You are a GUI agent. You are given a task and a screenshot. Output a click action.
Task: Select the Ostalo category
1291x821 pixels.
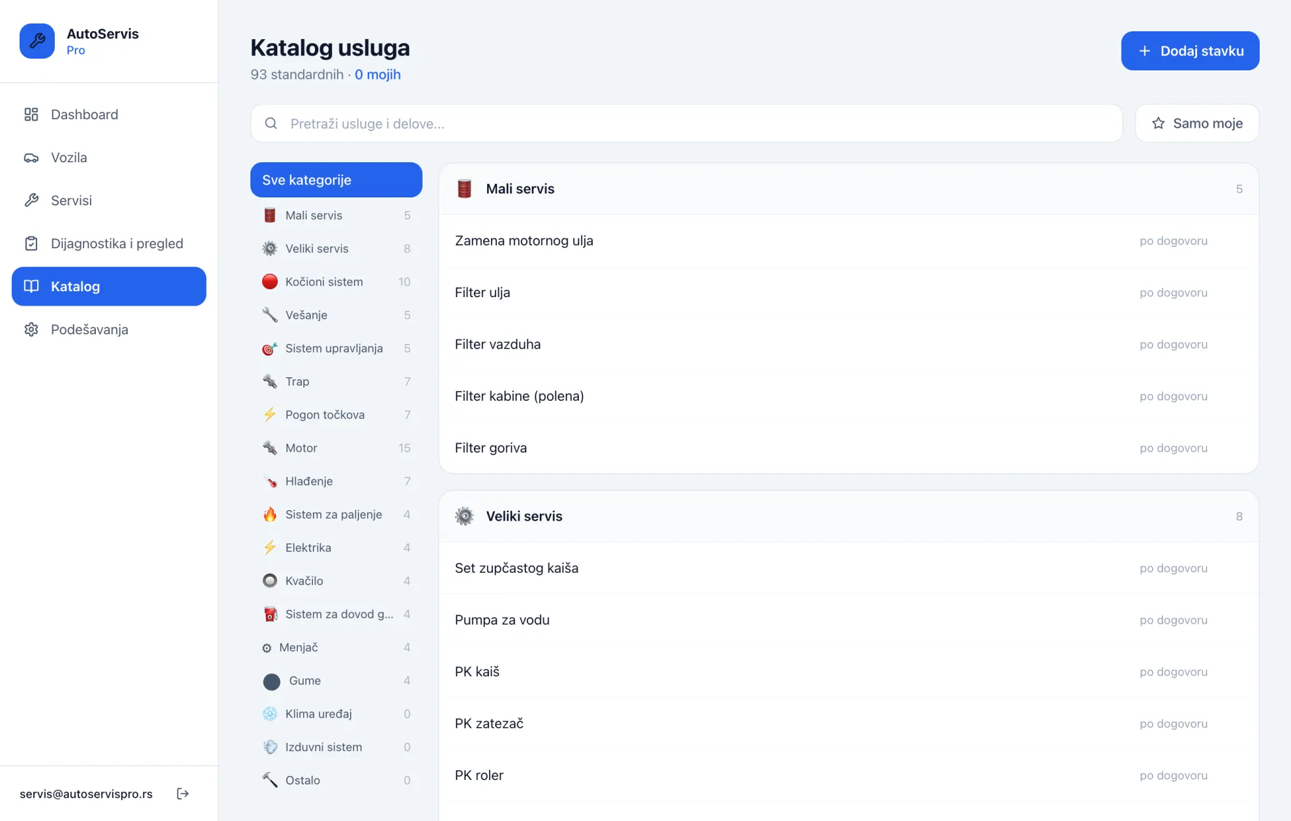click(336, 780)
